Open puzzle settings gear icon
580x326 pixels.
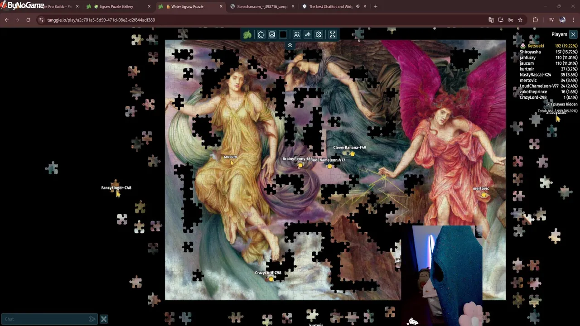click(x=319, y=34)
